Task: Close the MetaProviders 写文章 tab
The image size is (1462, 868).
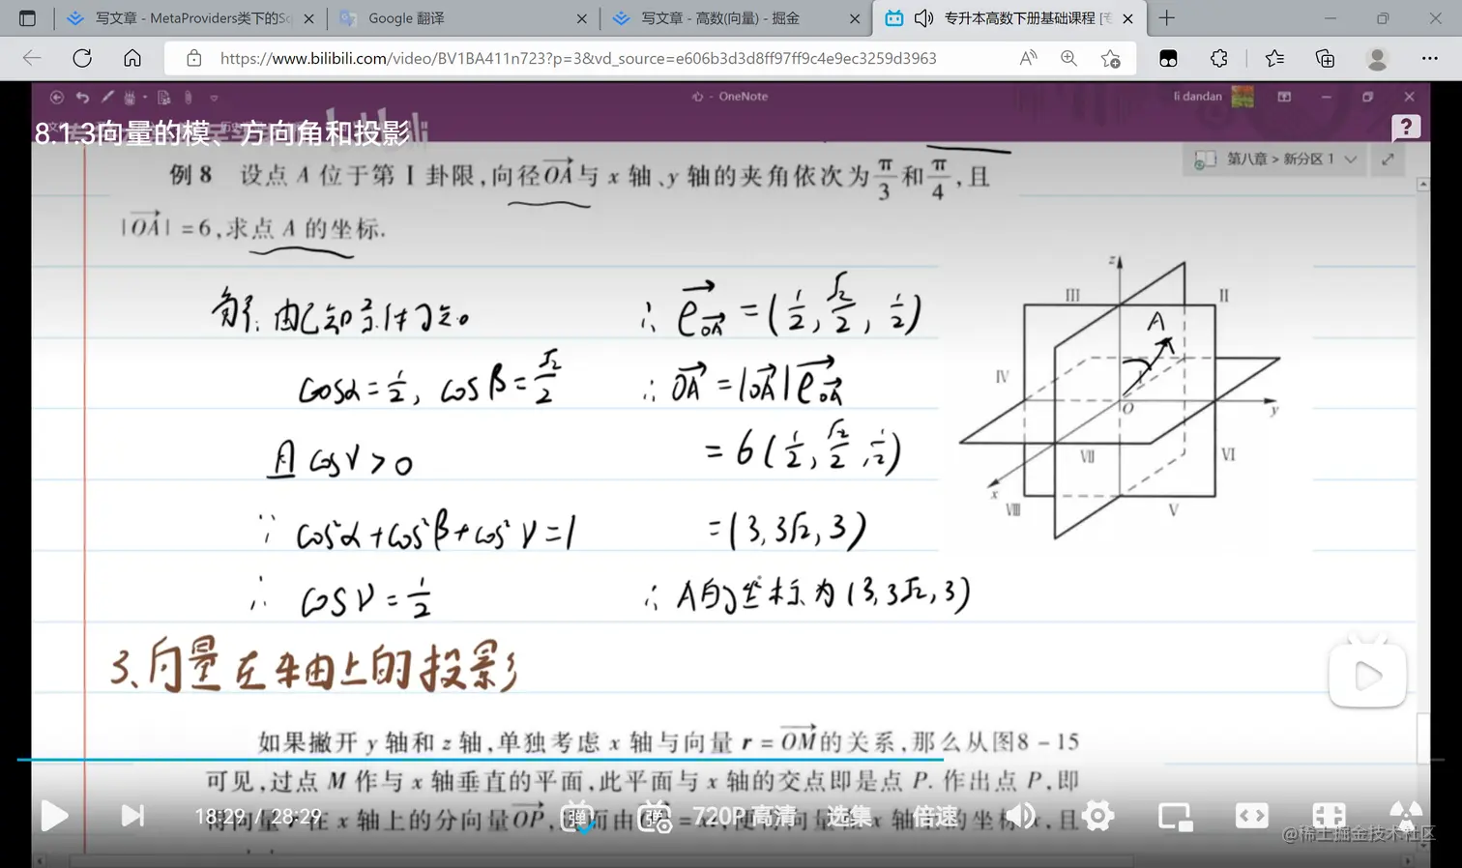Action: [x=308, y=18]
